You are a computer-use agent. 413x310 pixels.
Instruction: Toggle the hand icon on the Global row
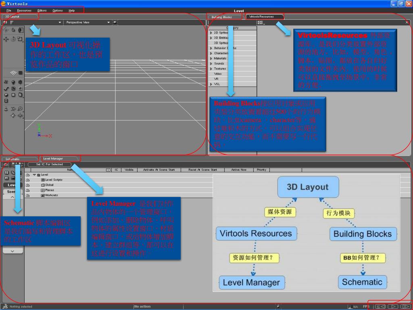(x=28, y=185)
